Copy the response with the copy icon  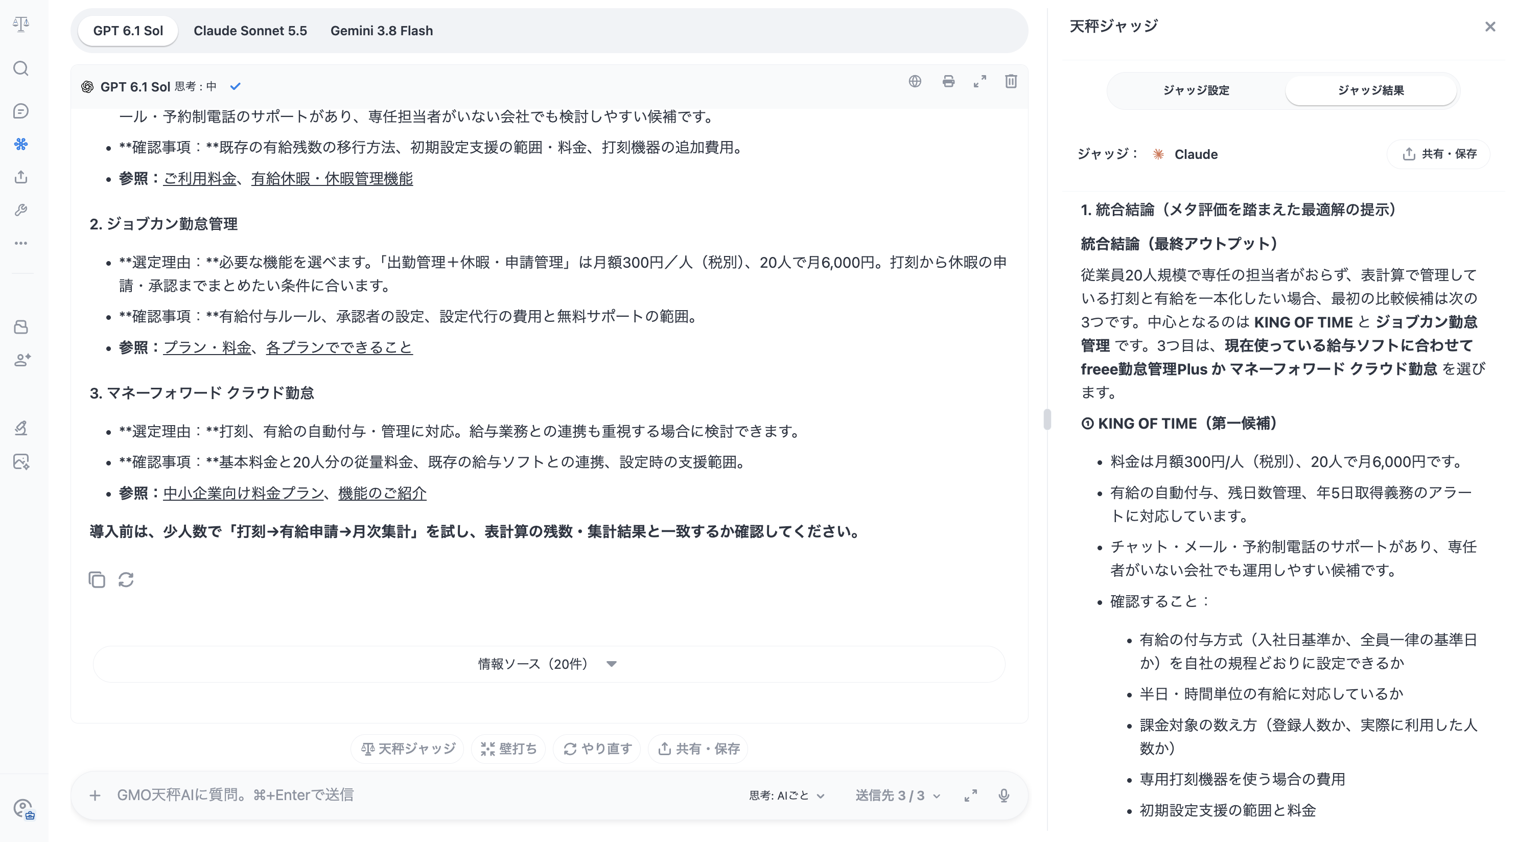pyautogui.click(x=97, y=580)
